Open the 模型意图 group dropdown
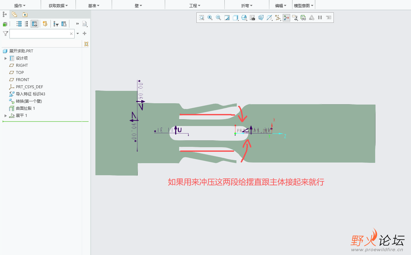Viewport: 411px width, 255px height. coord(304,6)
